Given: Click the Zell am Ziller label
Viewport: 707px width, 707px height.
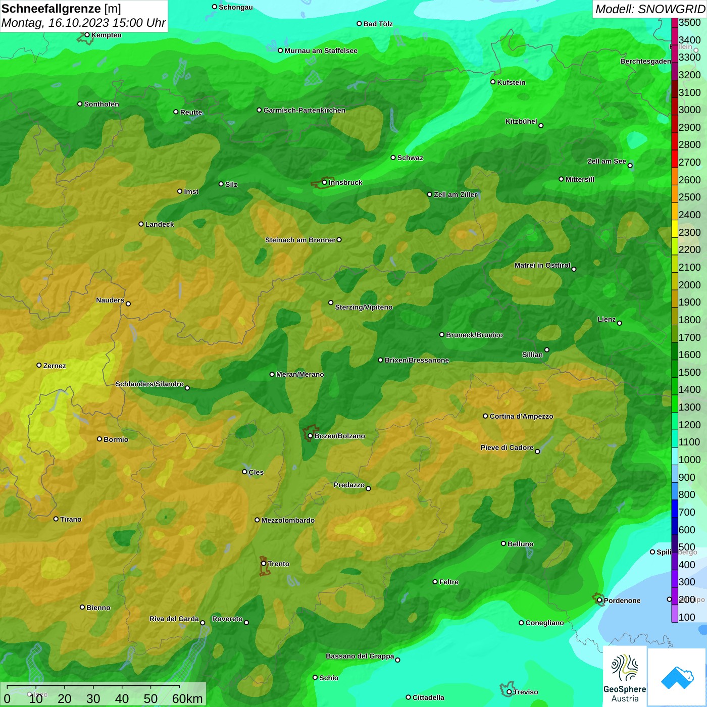Looking at the screenshot, I should click(456, 194).
